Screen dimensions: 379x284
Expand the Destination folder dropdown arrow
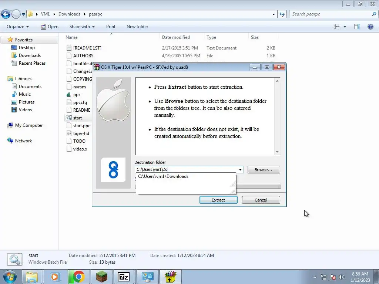pyautogui.click(x=240, y=169)
